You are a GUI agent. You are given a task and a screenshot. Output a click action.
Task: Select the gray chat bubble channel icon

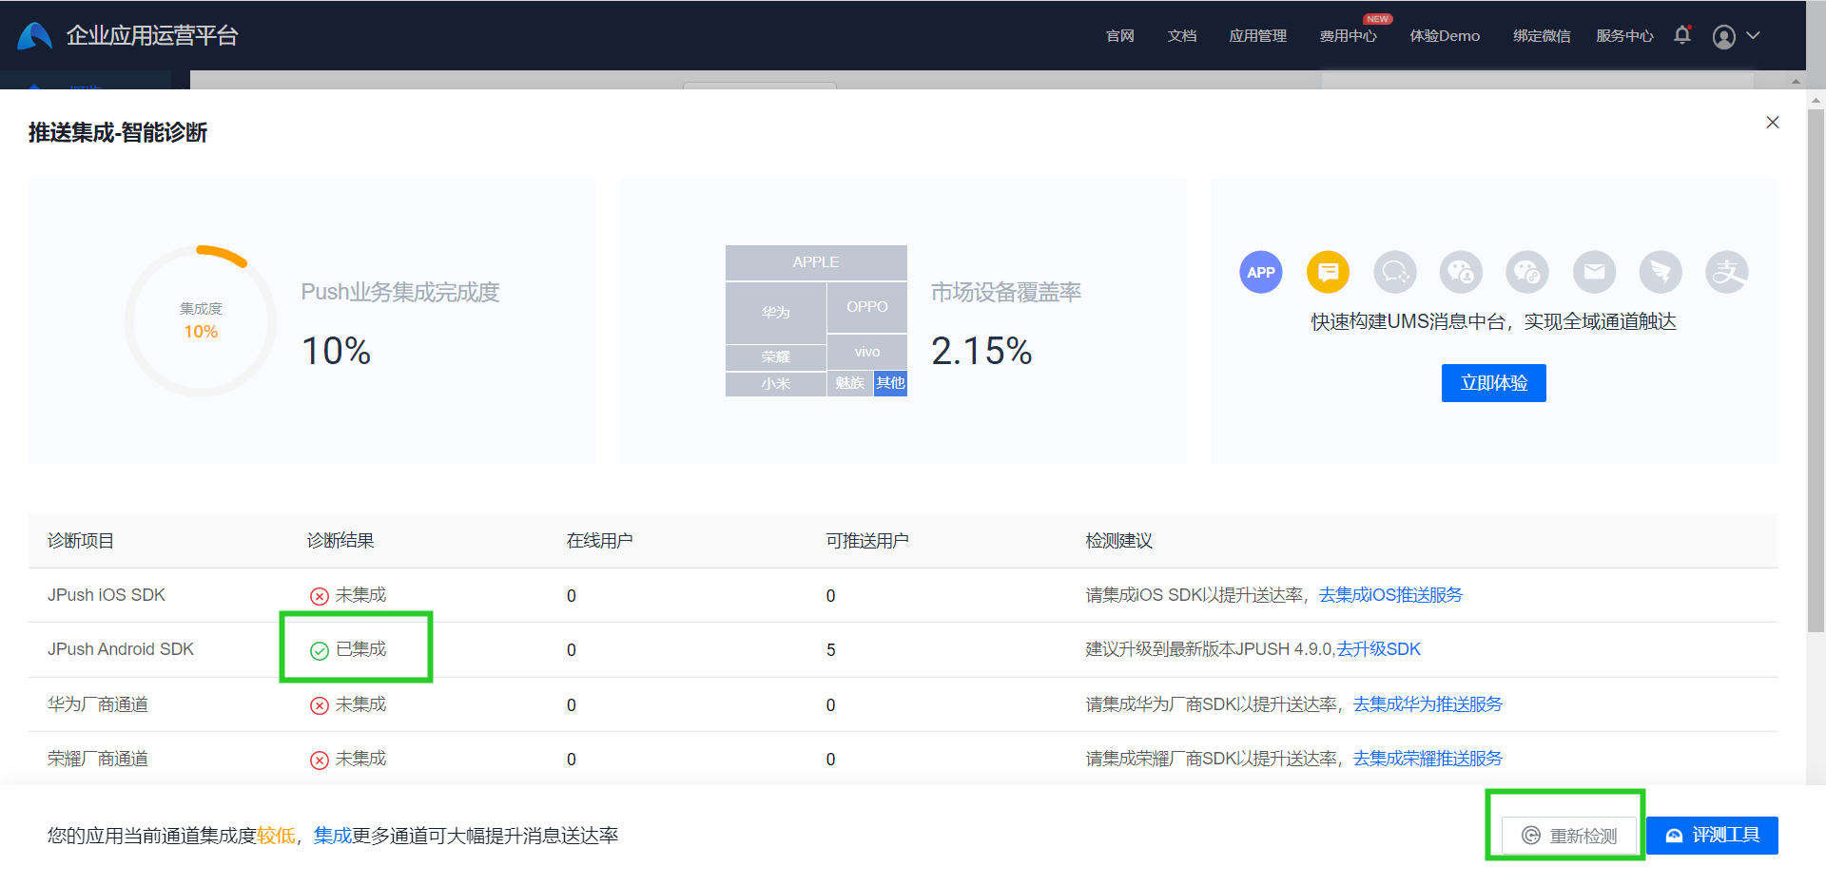pyautogui.click(x=1395, y=272)
